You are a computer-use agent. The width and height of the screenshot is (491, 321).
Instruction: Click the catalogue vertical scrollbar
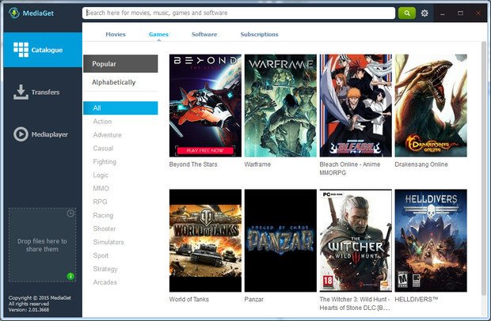click(484, 168)
